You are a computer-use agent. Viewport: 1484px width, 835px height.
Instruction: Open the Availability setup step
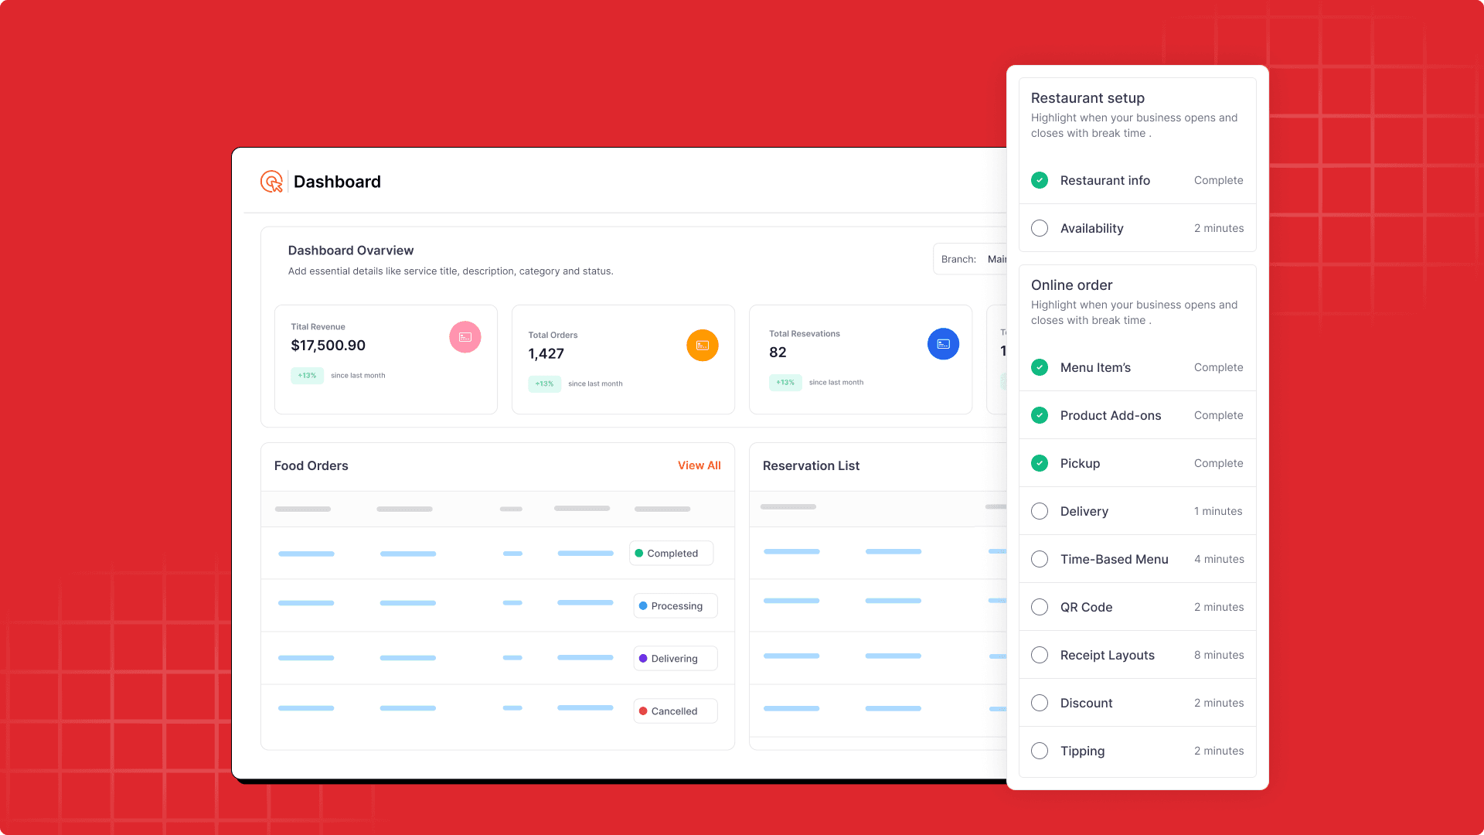point(1137,228)
